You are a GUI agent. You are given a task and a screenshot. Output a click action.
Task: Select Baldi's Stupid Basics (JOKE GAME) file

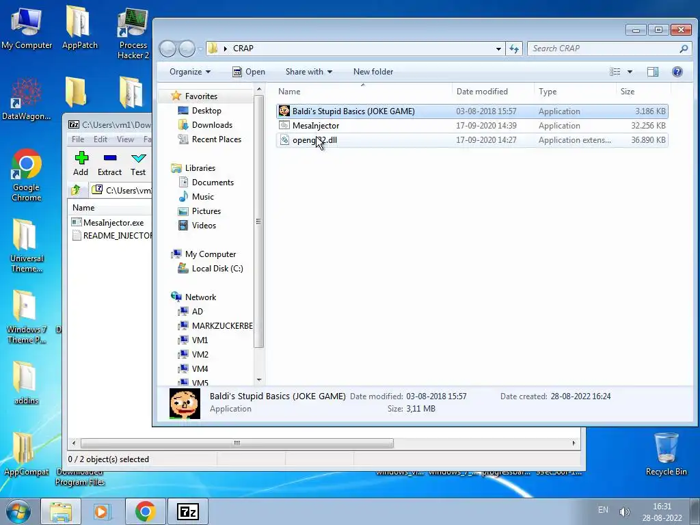tap(472, 111)
